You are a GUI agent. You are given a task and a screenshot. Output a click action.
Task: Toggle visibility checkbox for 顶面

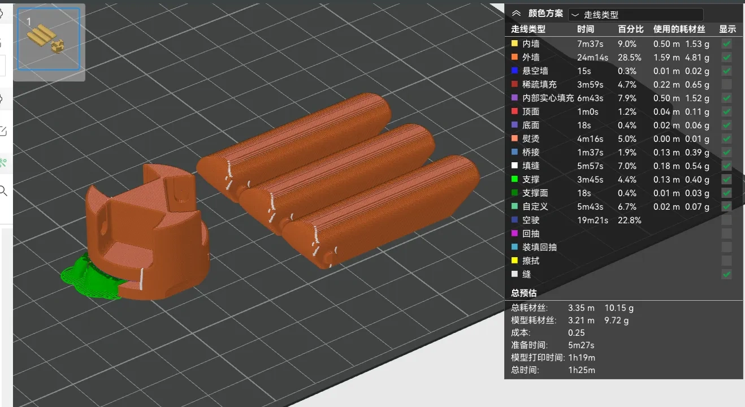pyautogui.click(x=727, y=111)
